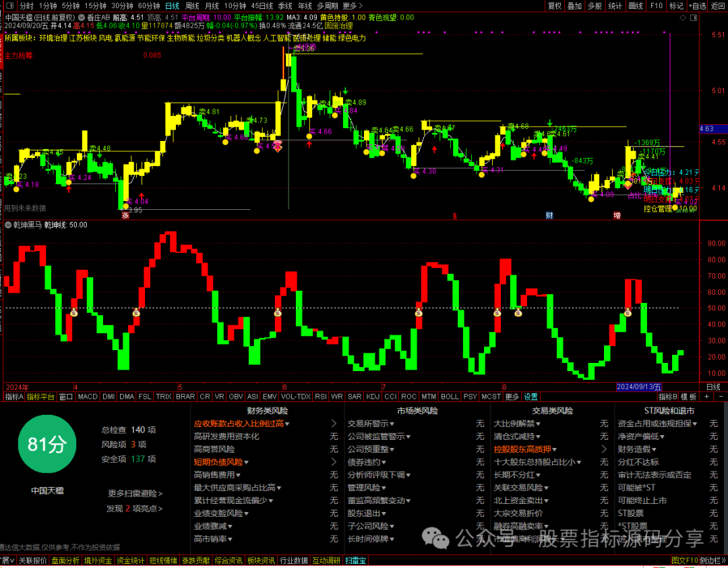Select 月线 monthly period
Image resolution: width=728 pixels, height=568 pixels.
(x=212, y=6)
